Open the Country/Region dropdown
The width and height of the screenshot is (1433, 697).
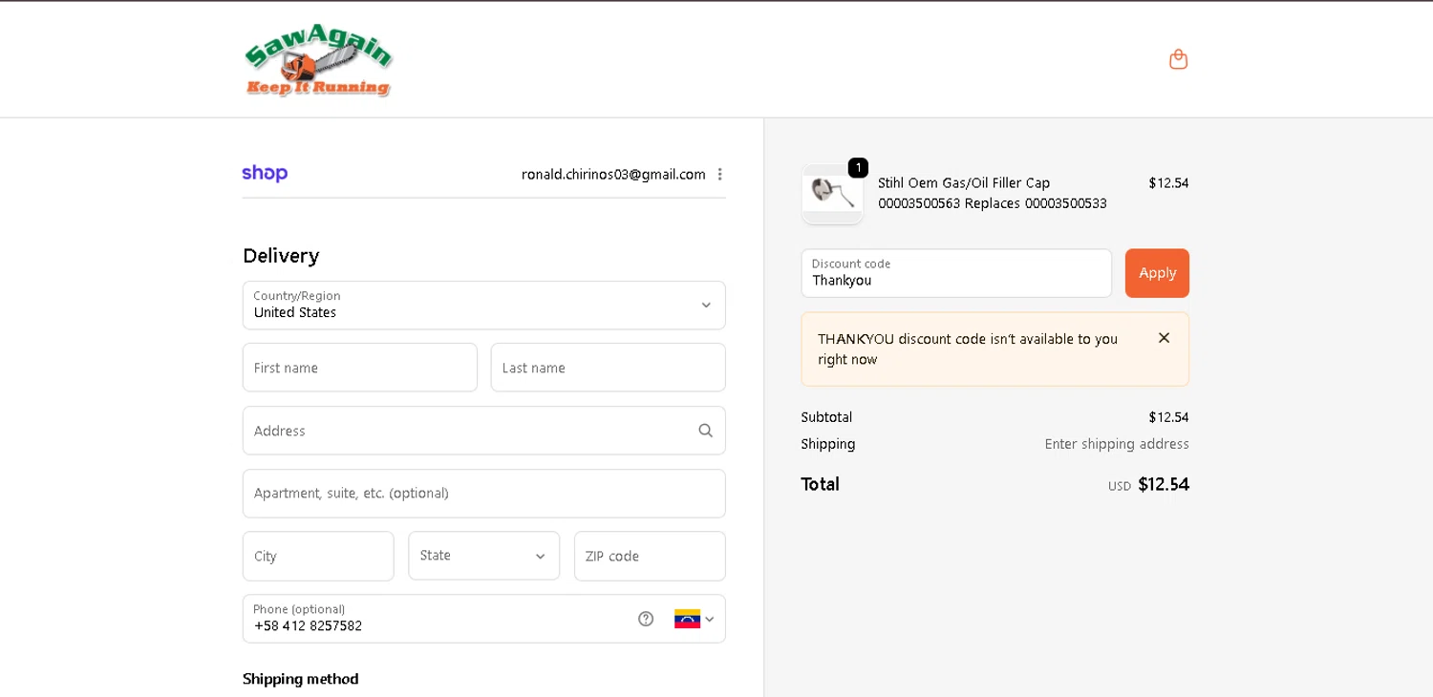pos(484,306)
